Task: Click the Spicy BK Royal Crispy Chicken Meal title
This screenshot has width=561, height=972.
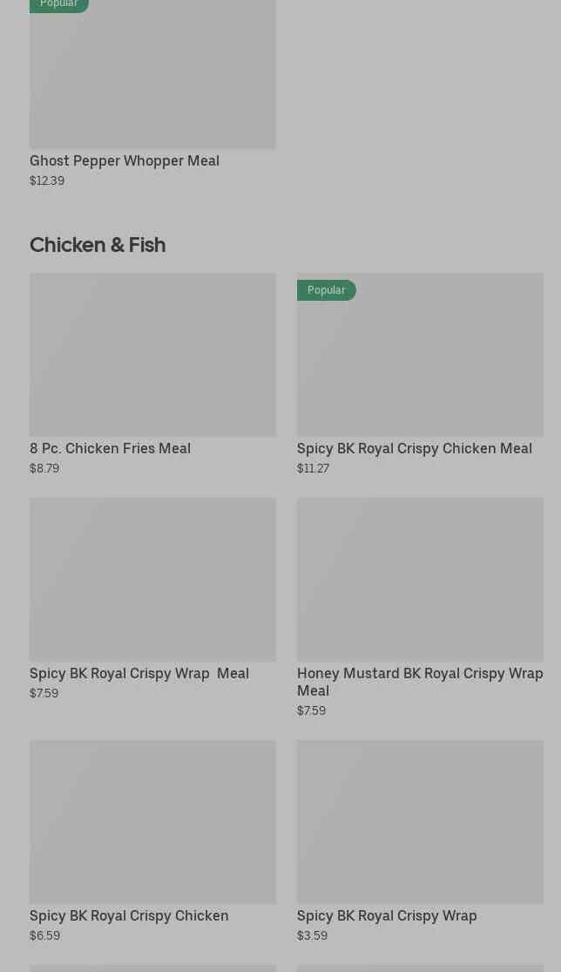Action: point(414,448)
